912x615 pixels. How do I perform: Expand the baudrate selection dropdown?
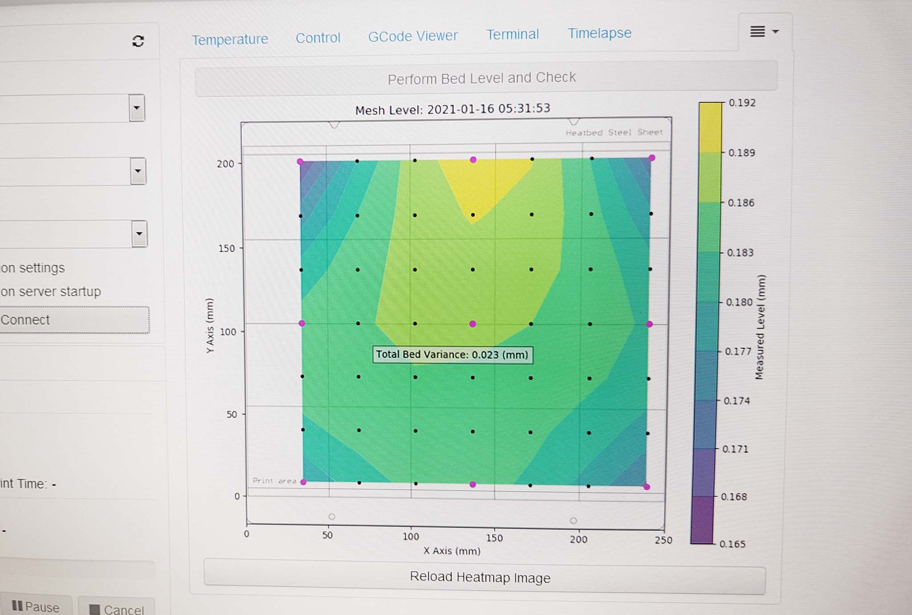point(137,171)
